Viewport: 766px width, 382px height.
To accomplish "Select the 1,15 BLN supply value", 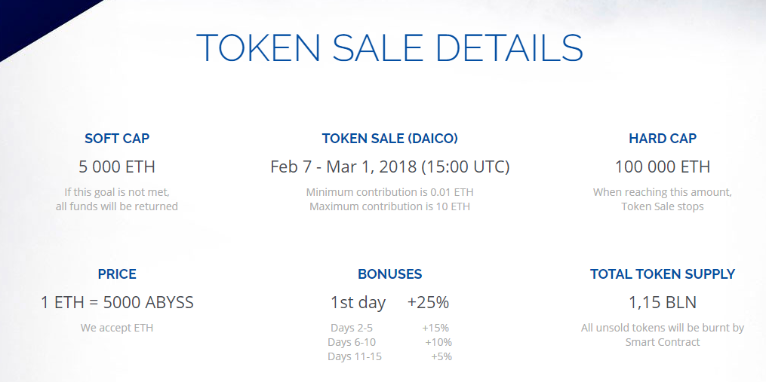I will (x=663, y=303).
